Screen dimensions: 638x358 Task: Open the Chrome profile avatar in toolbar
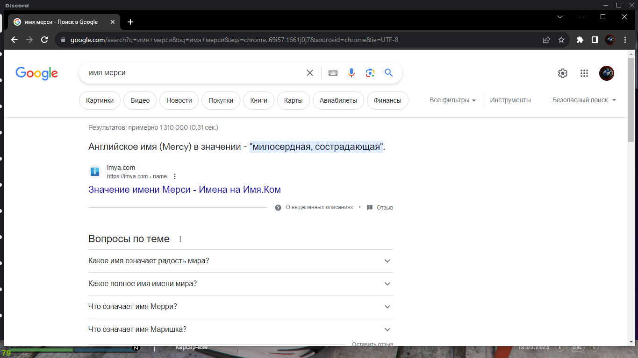(x=610, y=40)
